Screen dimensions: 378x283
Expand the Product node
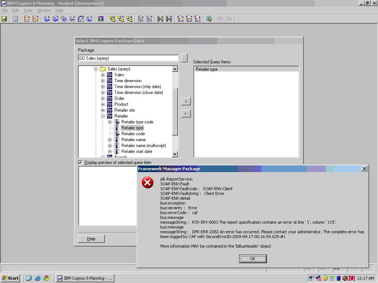[103, 104]
